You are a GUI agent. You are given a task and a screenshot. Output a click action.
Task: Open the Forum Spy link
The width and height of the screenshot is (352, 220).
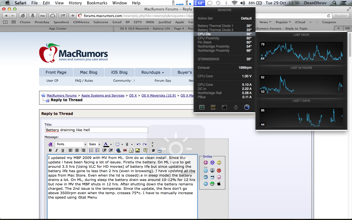pyautogui.click(x=163, y=81)
